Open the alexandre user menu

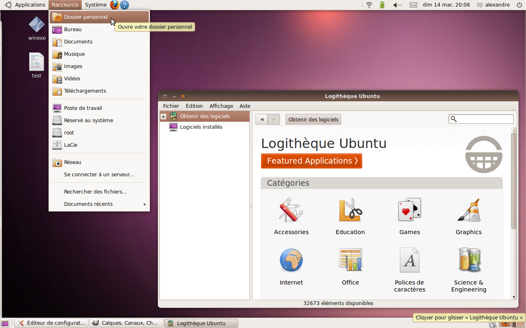tap(493, 5)
